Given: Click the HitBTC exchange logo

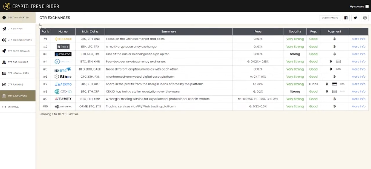Looking at the screenshot, I should click(63, 69).
